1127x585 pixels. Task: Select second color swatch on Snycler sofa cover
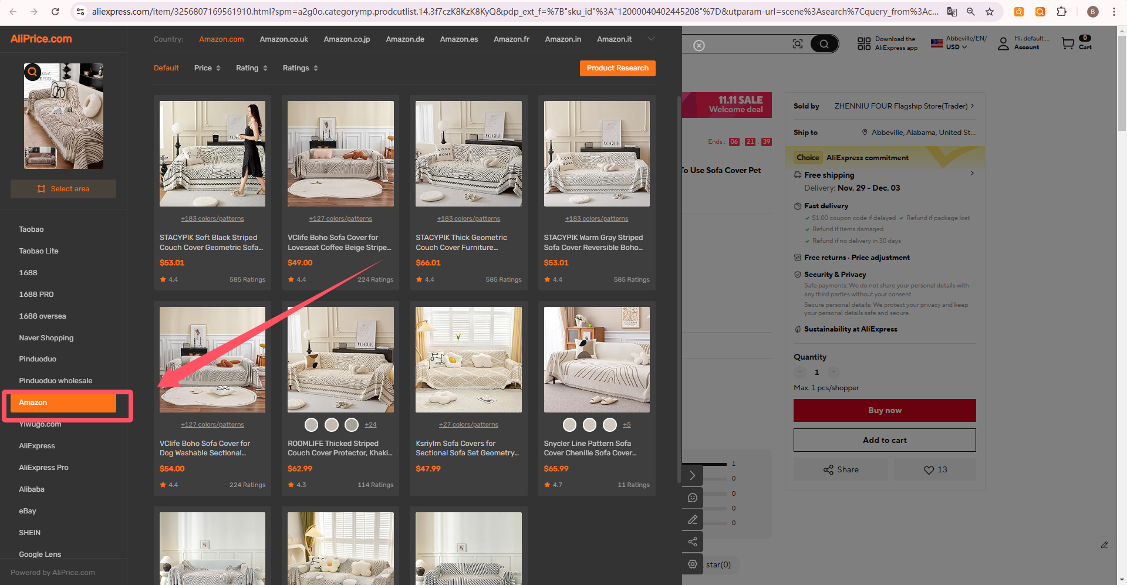coord(589,425)
